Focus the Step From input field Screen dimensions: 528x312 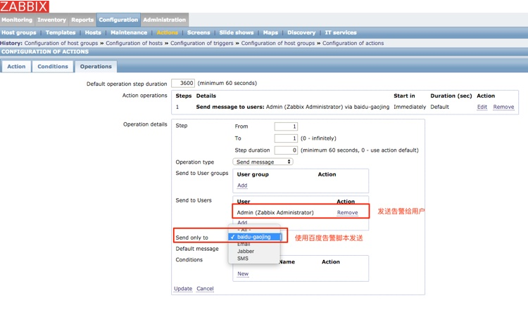pos(286,126)
